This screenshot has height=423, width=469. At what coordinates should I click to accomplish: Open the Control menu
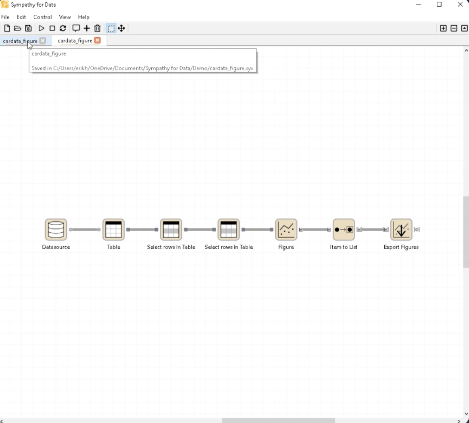[42, 17]
